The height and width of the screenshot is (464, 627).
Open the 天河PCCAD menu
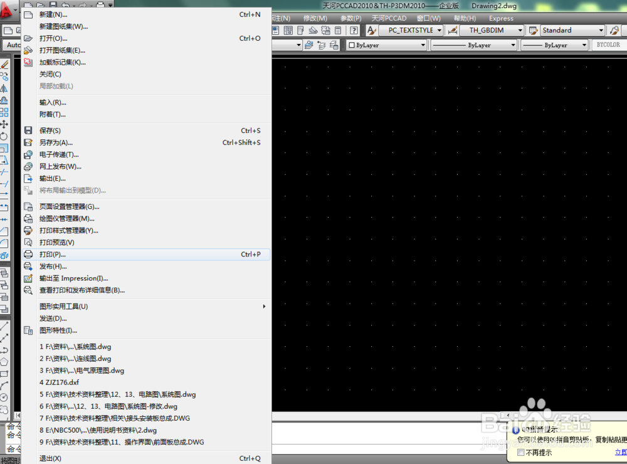pyautogui.click(x=389, y=18)
